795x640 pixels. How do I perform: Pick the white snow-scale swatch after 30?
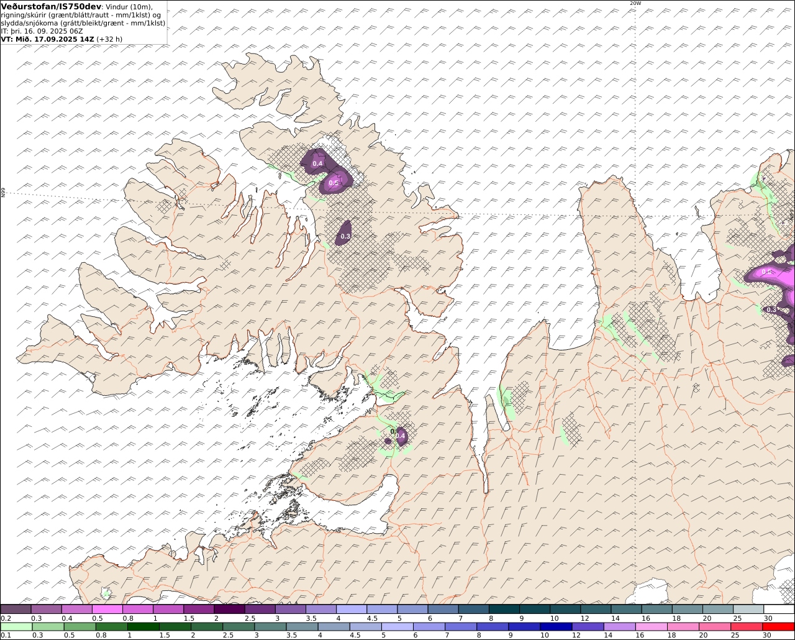tap(779, 609)
